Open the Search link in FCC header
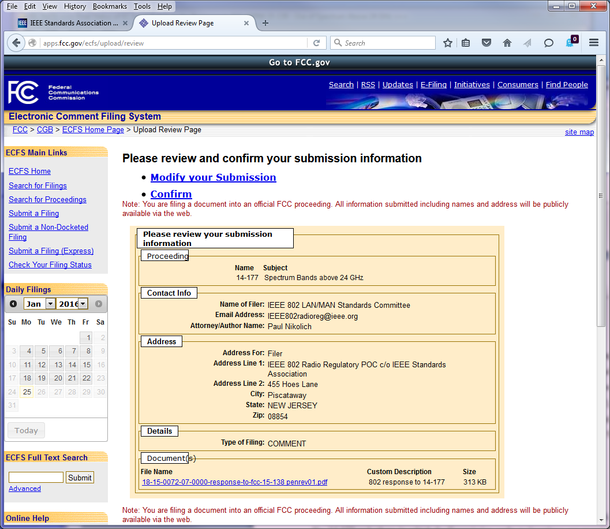The image size is (610, 529). 341,84
